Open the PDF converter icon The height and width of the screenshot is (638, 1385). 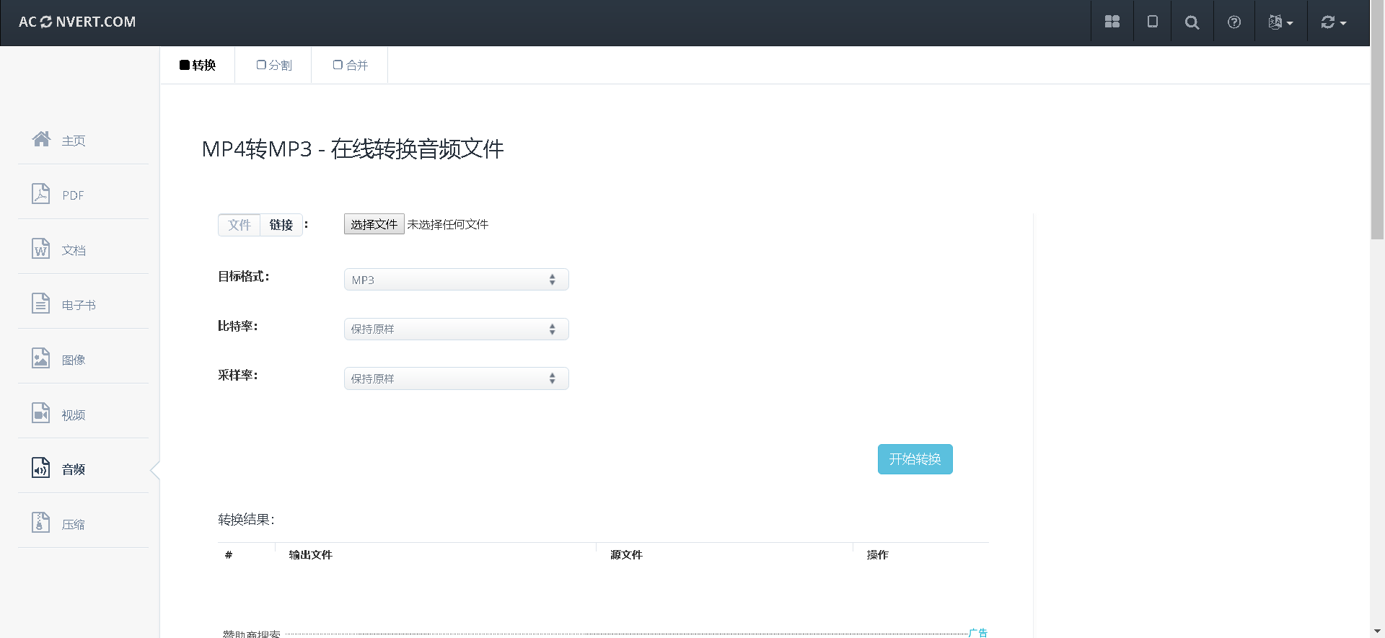point(41,194)
